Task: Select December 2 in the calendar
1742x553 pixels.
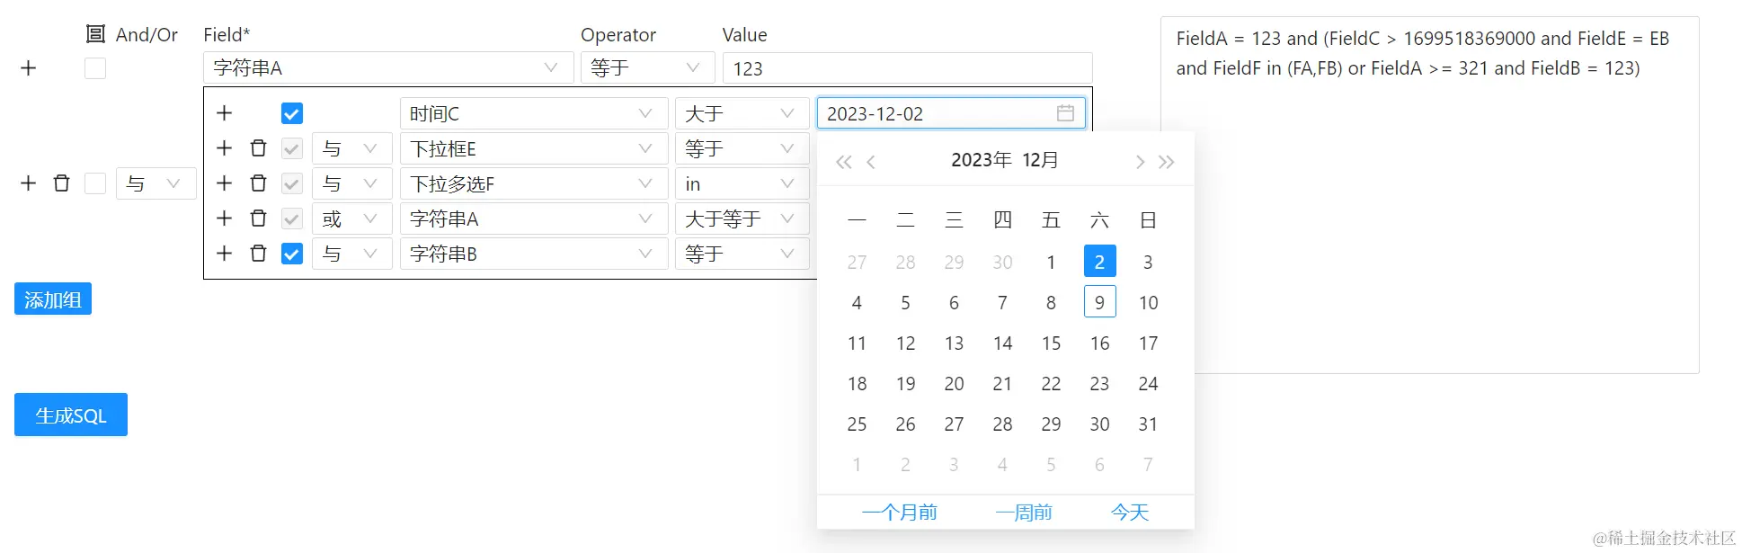Action: tap(1099, 262)
